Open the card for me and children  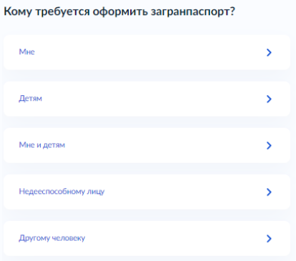[147, 145]
